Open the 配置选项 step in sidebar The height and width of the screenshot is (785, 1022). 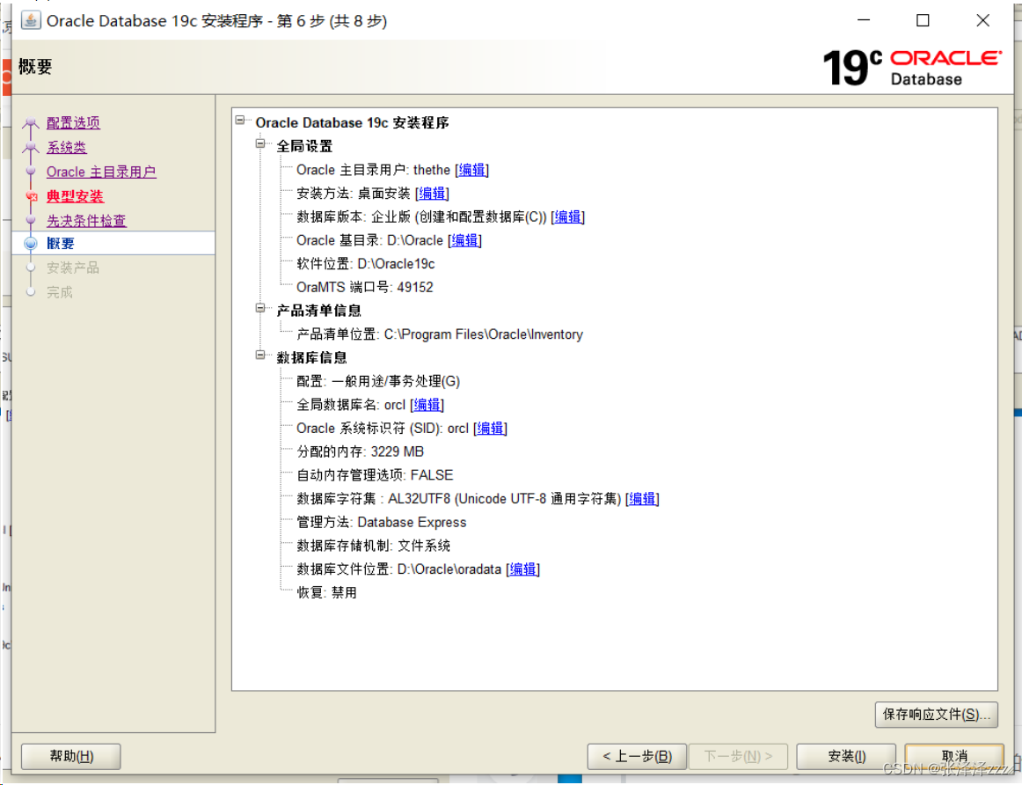pos(73,122)
